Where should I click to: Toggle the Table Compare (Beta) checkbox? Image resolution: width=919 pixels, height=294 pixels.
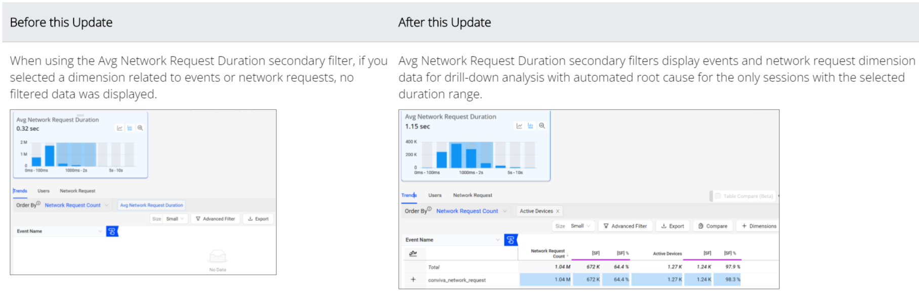click(x=718, y=196)
